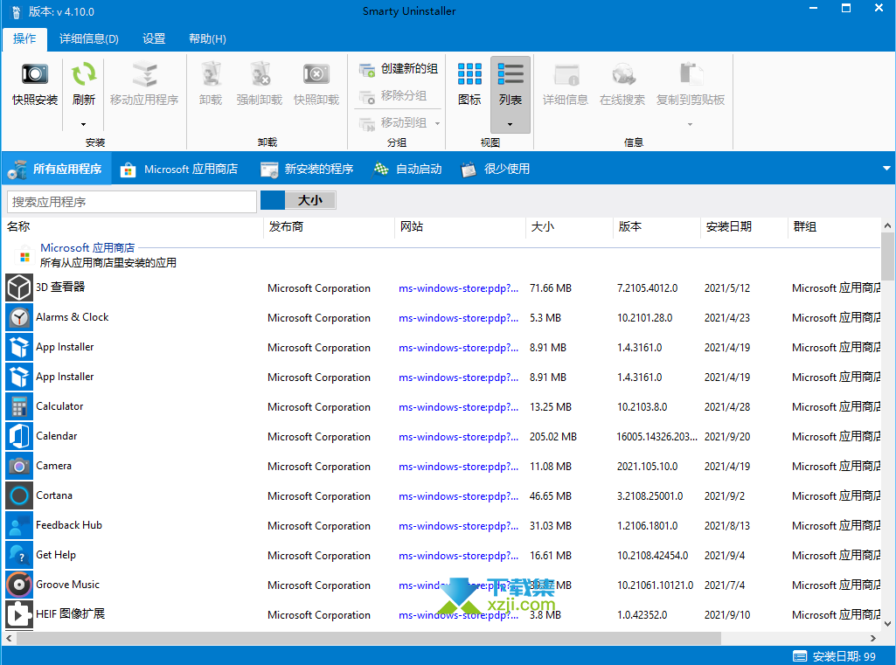Select the 自动启动 category tab
This screenshot has width=896, height=665.
[x=407, y=169]
